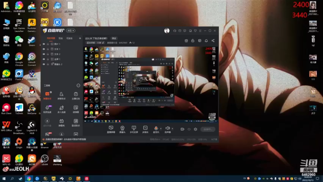Click the share icon above preview
323x182 pixels.
tap(213, 41)
